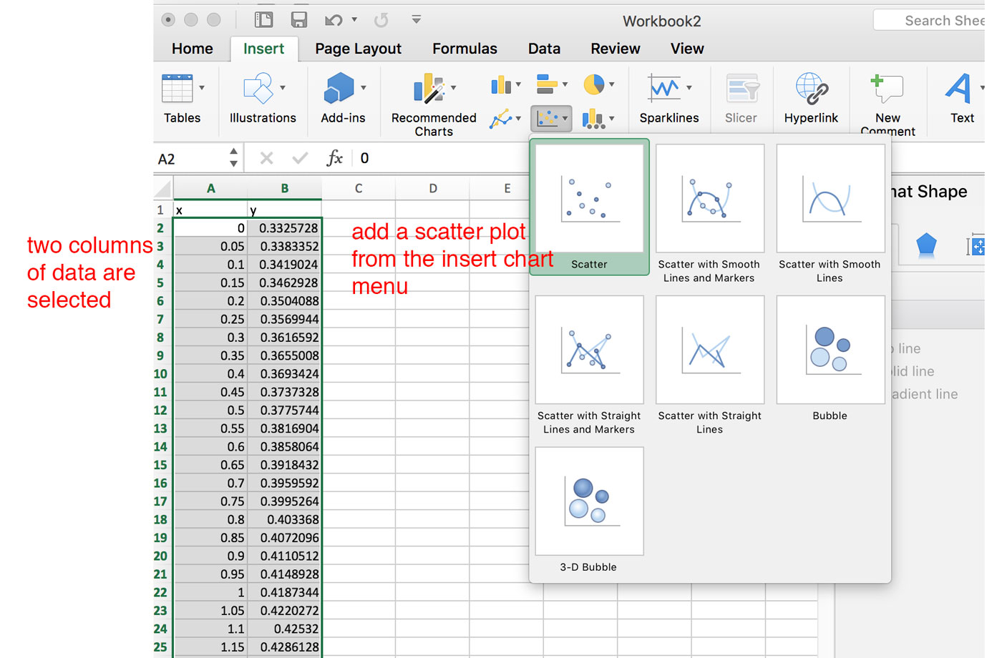Screen dimensions: 1002x658
Task: Open the Review ribbon tab
Action: pos(614,48)
